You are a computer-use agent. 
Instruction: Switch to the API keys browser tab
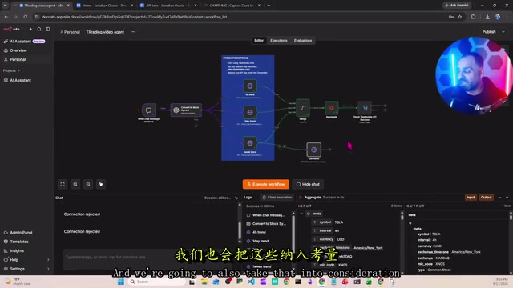pos(168,6)
